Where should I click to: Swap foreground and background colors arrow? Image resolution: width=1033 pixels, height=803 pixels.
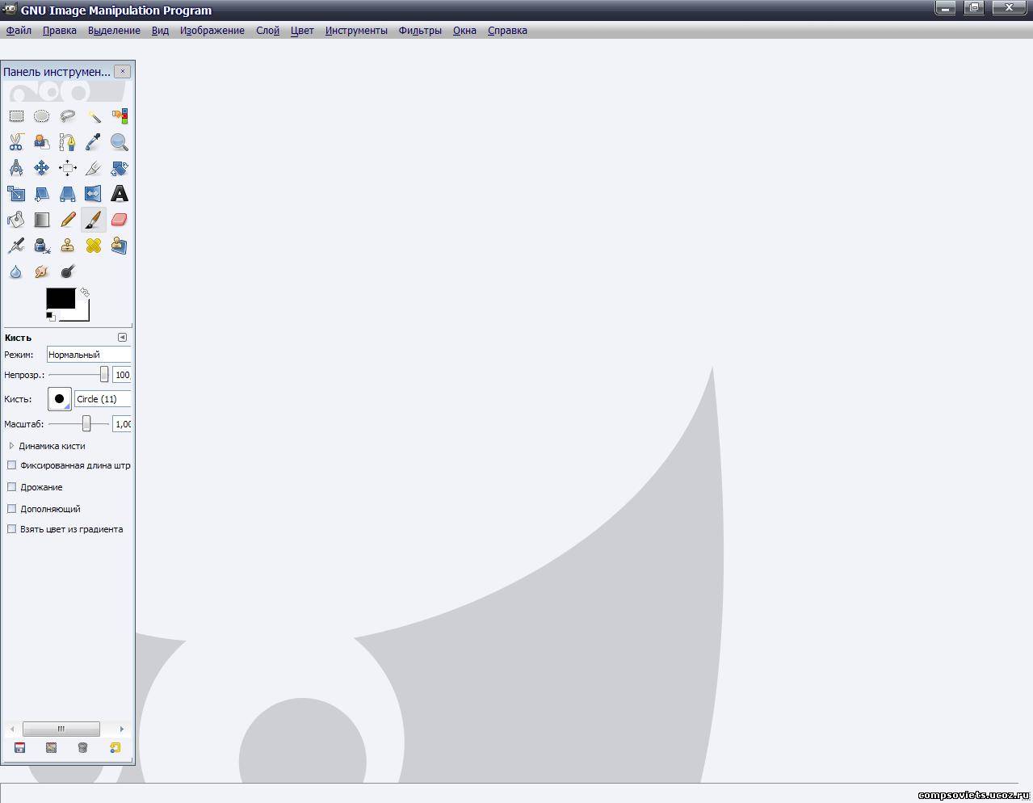click(x=85, y=292)
